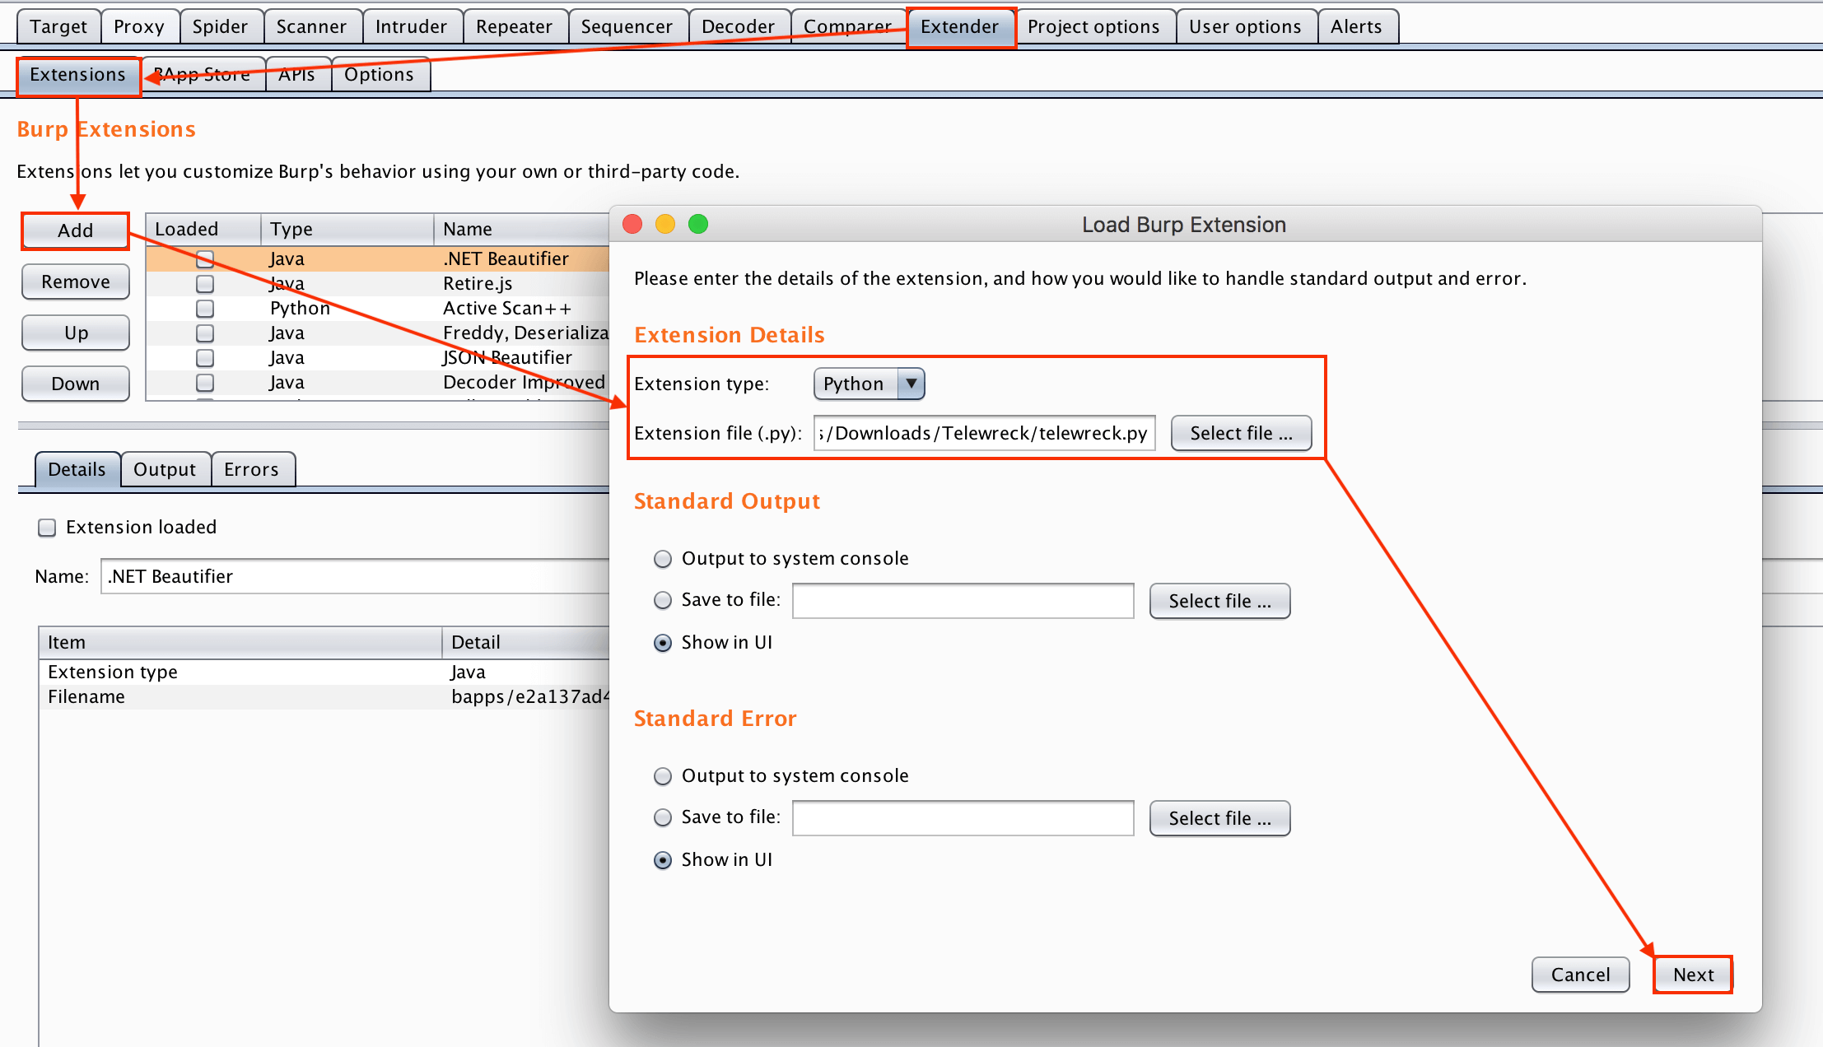This screenshot has height=1047, width=1823.
Task: Click Standard Output save-to-file text field
Action: pyautogui.click(x=963, y=601)
